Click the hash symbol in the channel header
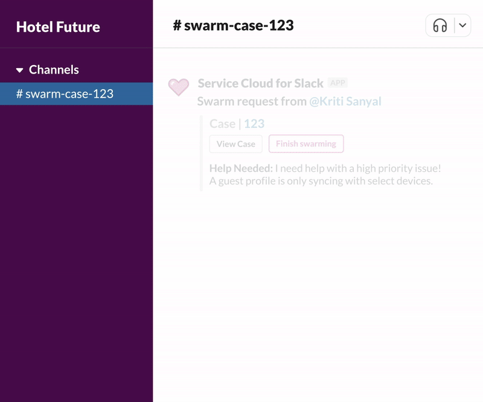Viewport: 483px width, 402px height. coord(177,25)
